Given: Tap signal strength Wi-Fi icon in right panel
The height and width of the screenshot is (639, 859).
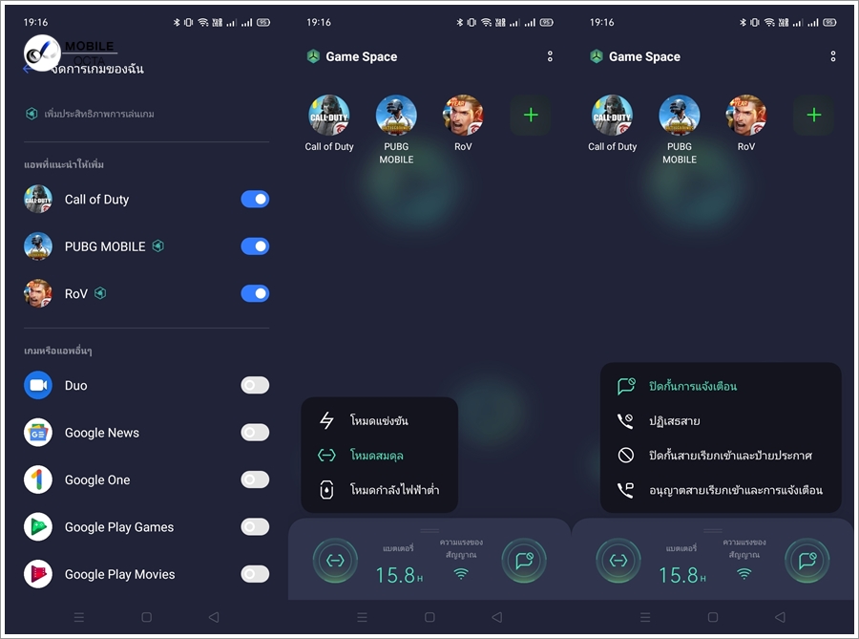Looking at the screenshot, I should tap(744, 574).
